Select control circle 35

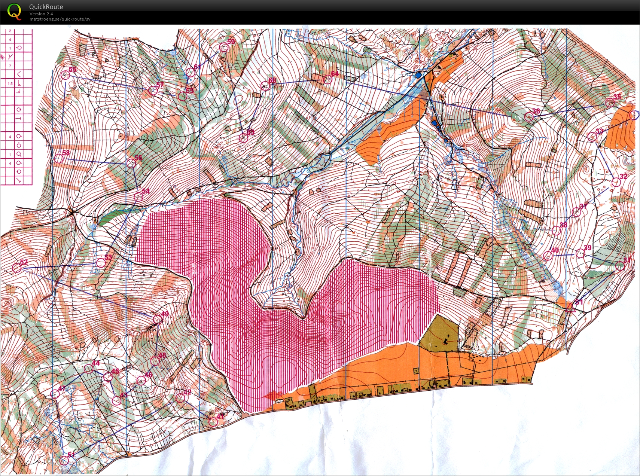(x=610, y=102)
